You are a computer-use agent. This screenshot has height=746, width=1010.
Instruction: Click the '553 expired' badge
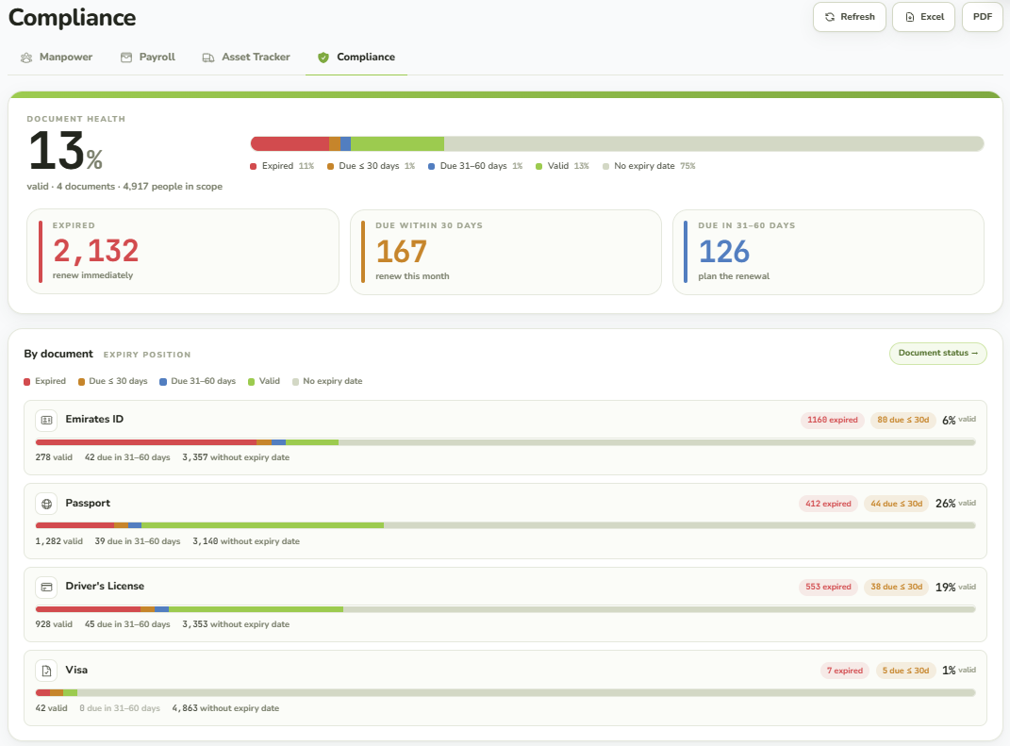click(828, 587)
